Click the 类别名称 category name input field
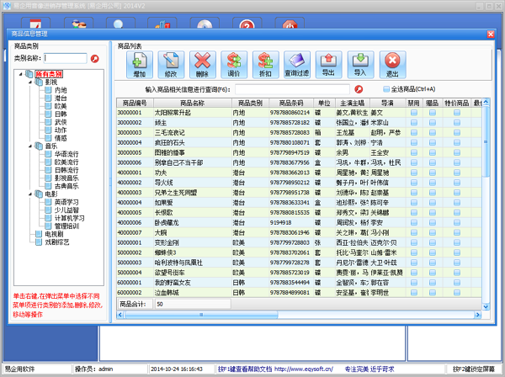The width and height of the screenshot is (505, 377). pyautogui.click(x=66, y=58)
